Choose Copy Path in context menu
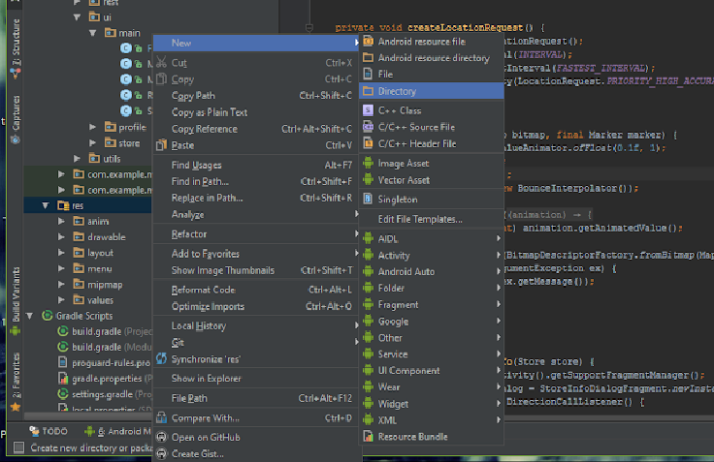 pyautogui.click(x=256, y=96)
